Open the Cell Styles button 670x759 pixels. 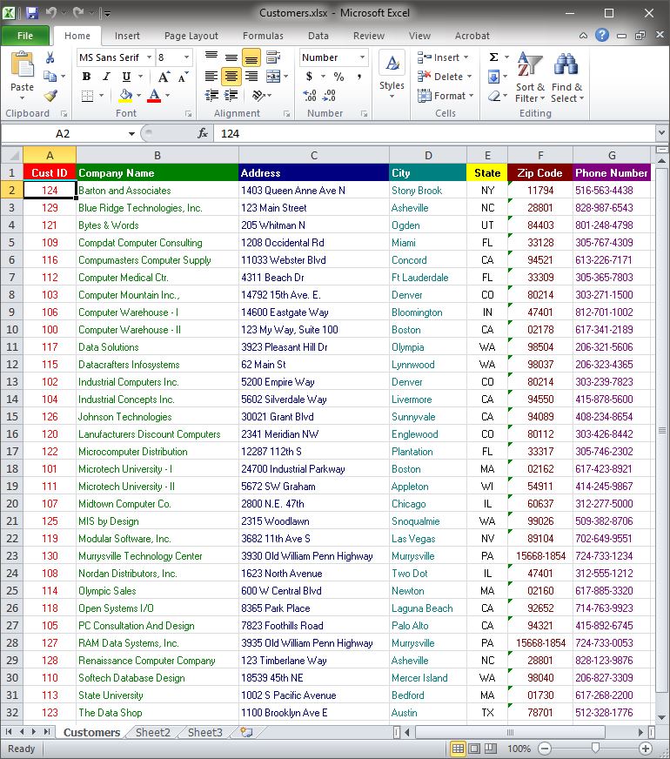pyautogui.click(x=392, y=72)
